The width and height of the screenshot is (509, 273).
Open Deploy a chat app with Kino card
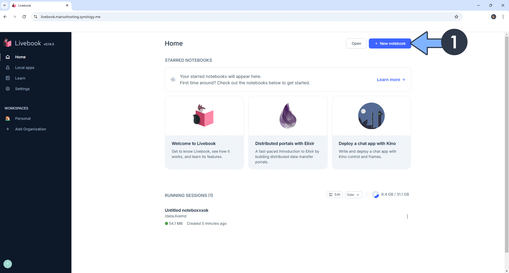click(371, 133)
